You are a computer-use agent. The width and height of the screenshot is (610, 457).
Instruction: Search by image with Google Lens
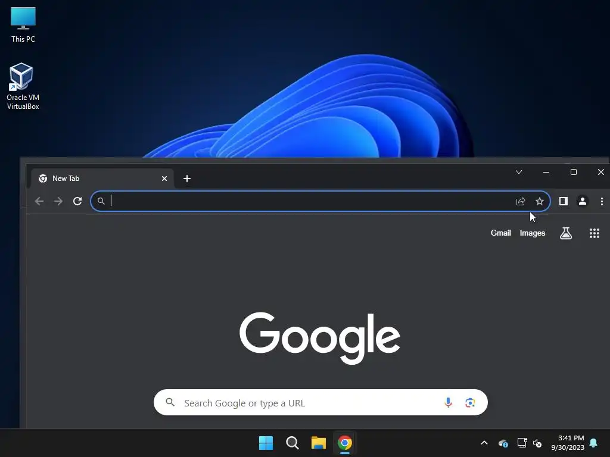point(470,403)
